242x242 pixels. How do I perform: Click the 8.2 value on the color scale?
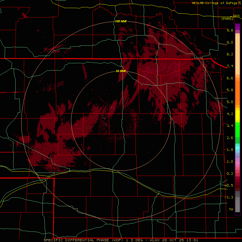point(230,54)
